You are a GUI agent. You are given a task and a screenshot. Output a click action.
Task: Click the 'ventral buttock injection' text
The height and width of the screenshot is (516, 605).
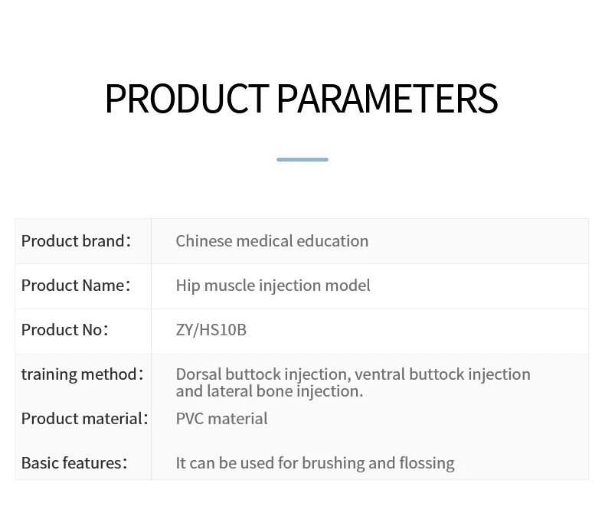pos(443,374)
